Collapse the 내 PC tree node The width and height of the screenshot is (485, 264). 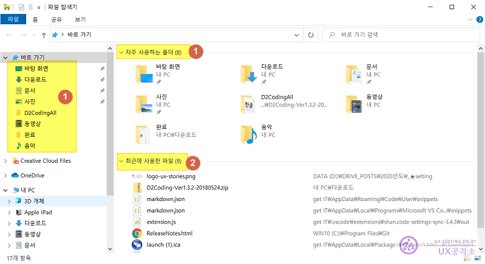pos(5,190)
